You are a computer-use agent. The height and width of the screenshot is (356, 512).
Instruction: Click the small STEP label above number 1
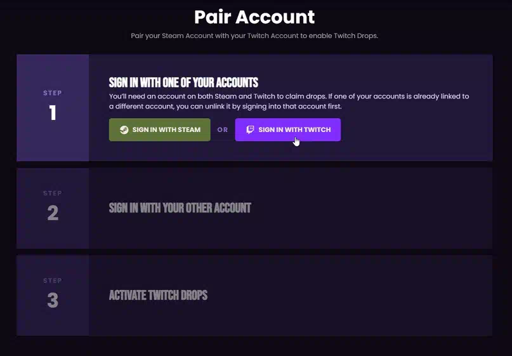click(x=53, y=93)
